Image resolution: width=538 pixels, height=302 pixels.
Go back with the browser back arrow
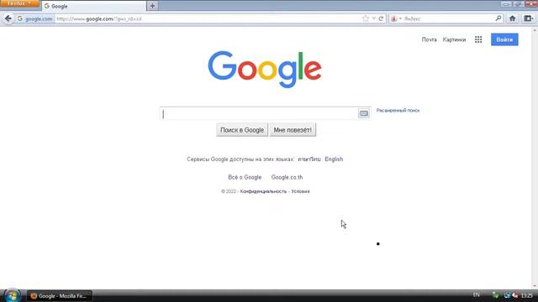tap(8, 18)
